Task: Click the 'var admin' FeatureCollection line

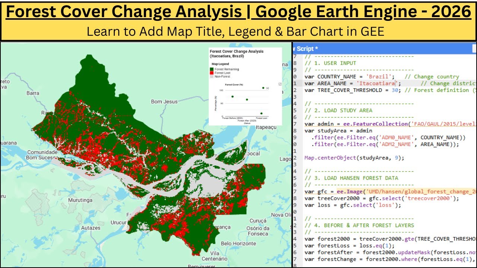Action: click(x=390, y=124)
